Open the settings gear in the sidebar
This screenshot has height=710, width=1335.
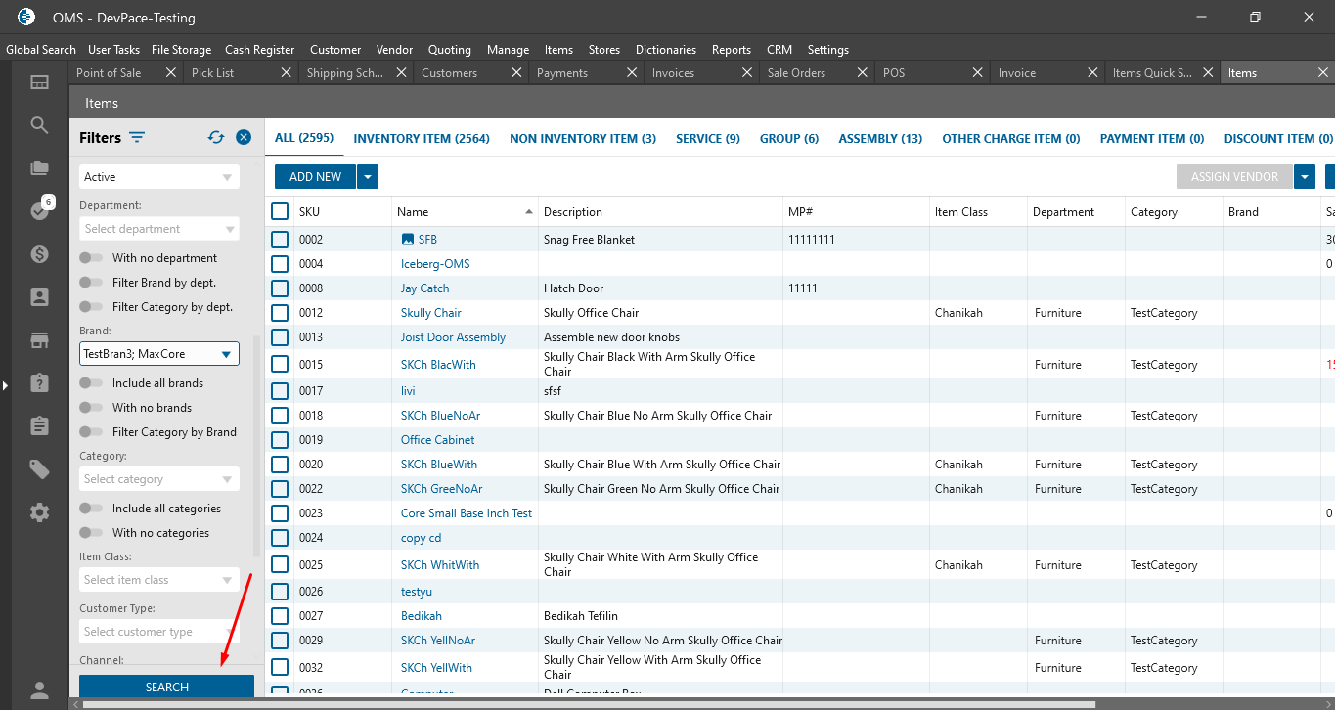(39, 512)
